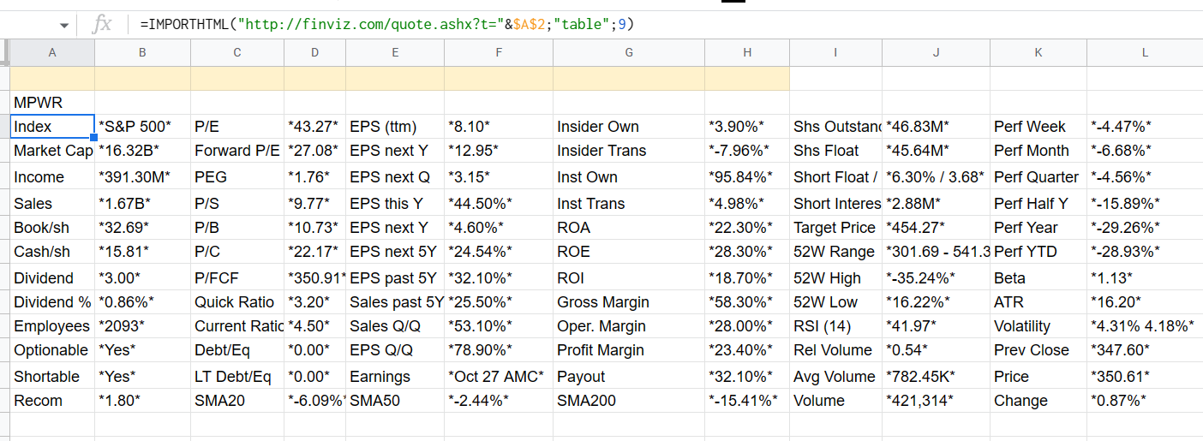Viewport: 1203px width, 441px height.
Task: Select the Gross Margin label cell
Action: click(628, 302)
